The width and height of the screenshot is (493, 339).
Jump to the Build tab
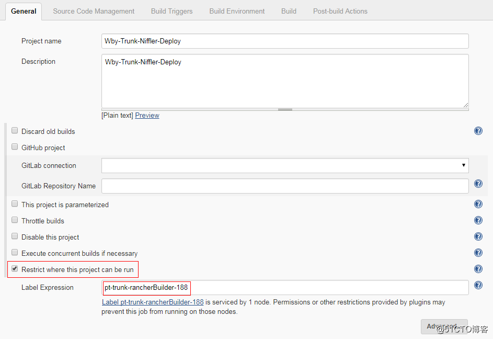(x=289, y=12)
